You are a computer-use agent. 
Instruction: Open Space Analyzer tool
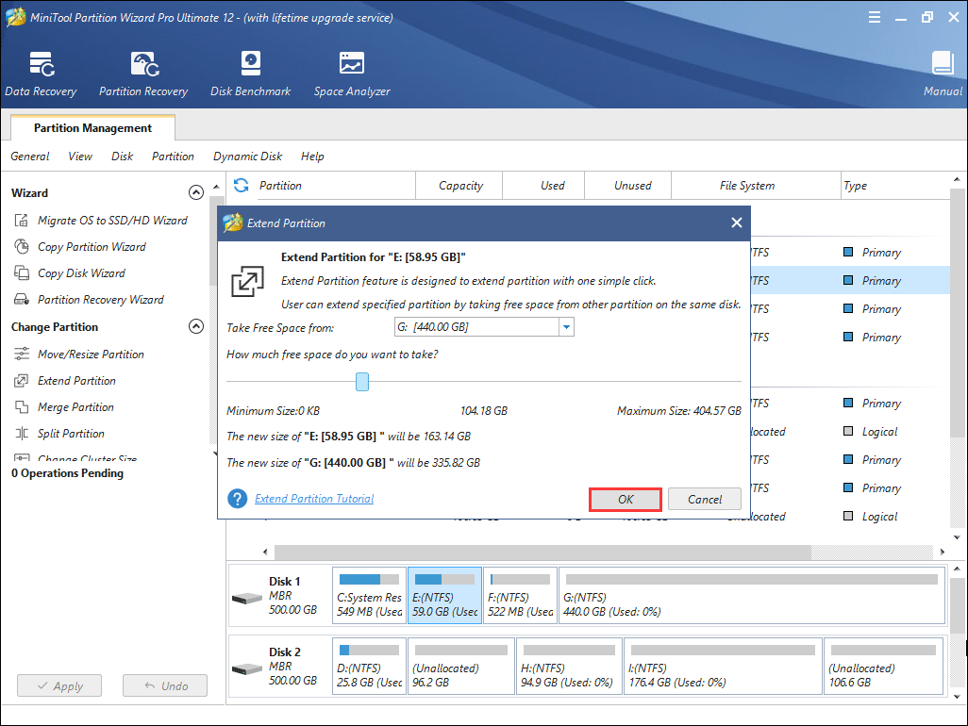coord(352,74)
